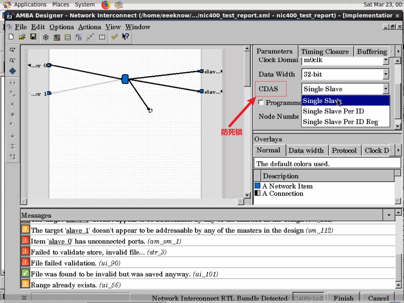
Task: Click the Cancel button
Action: point(378,298)
